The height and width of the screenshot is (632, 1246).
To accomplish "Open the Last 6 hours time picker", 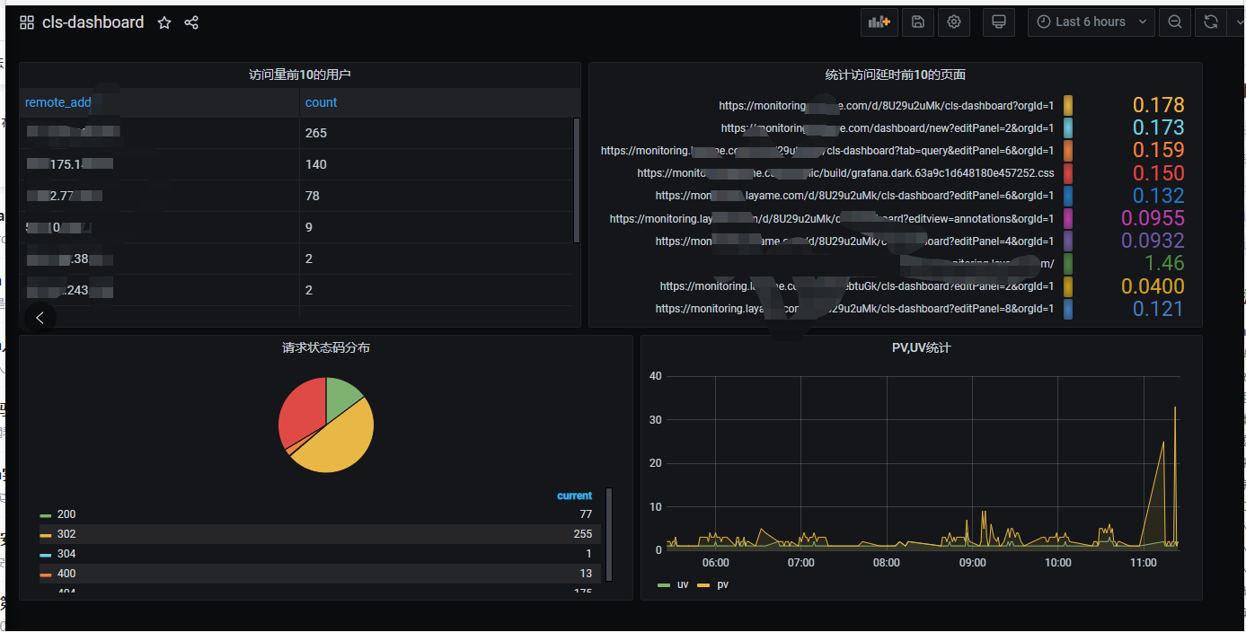I will pos(1091,22).
